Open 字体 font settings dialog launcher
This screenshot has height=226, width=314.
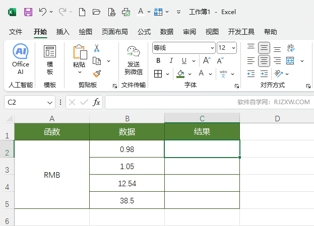[x=237, y=86]
